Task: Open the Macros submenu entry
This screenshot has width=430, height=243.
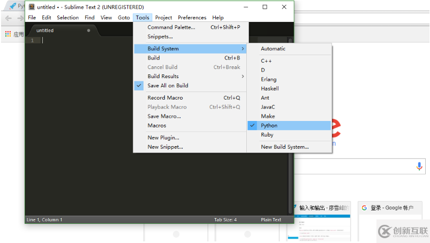Action: click(190, 125)
